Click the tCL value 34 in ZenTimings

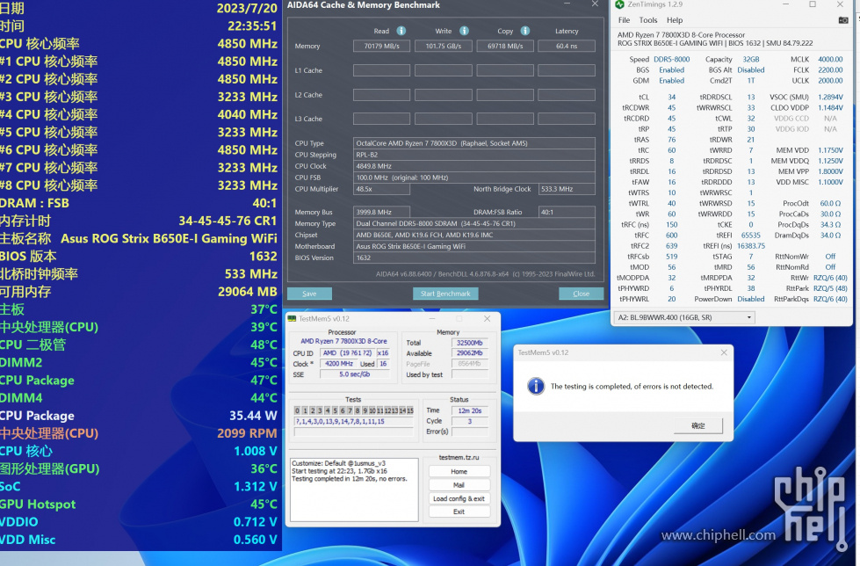671,98
